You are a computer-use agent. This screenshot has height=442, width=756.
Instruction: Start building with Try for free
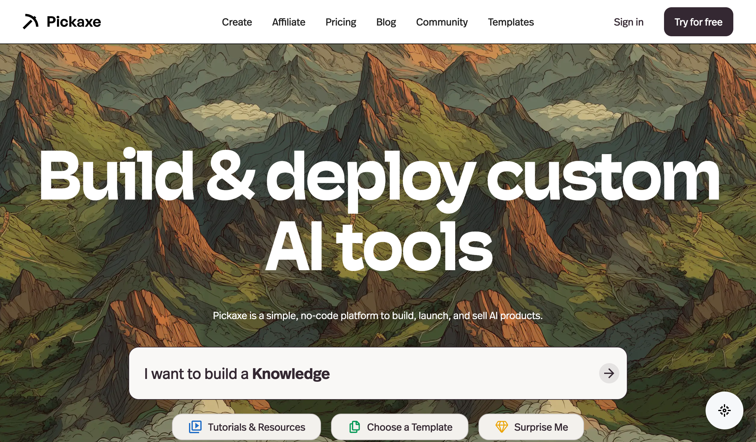(x=698, y=22)
